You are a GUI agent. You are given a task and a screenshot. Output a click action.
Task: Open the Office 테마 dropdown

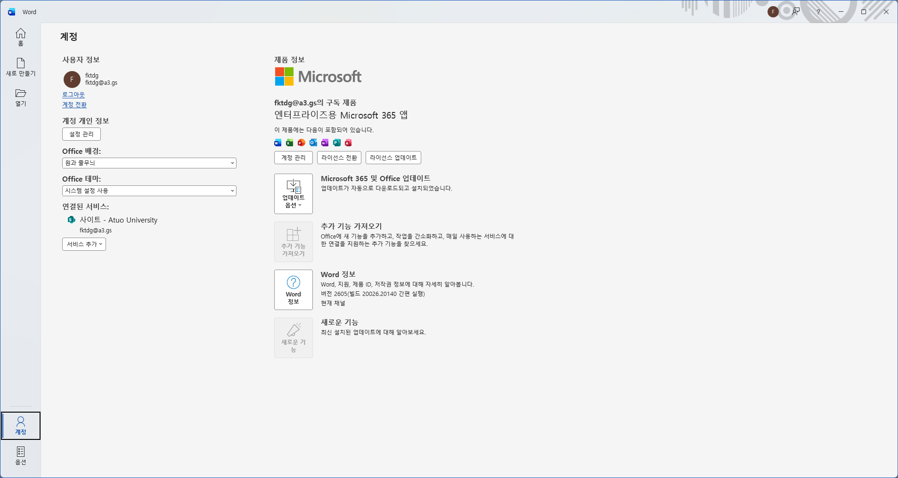click(x=149, y=191)
